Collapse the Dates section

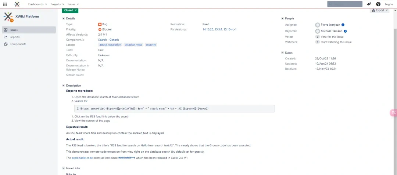pos(283,53)
